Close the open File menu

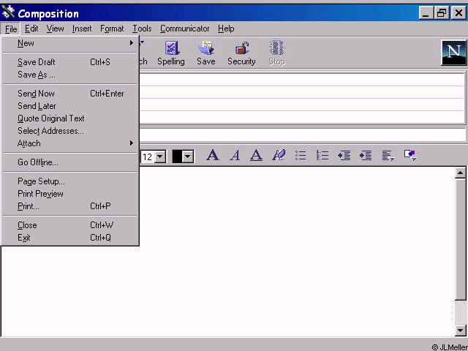[x=11, y=29]
